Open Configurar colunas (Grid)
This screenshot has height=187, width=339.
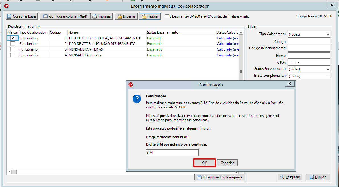65,16
